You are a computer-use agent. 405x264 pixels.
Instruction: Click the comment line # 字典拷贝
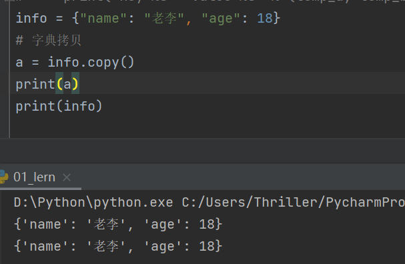click(49, 41)
